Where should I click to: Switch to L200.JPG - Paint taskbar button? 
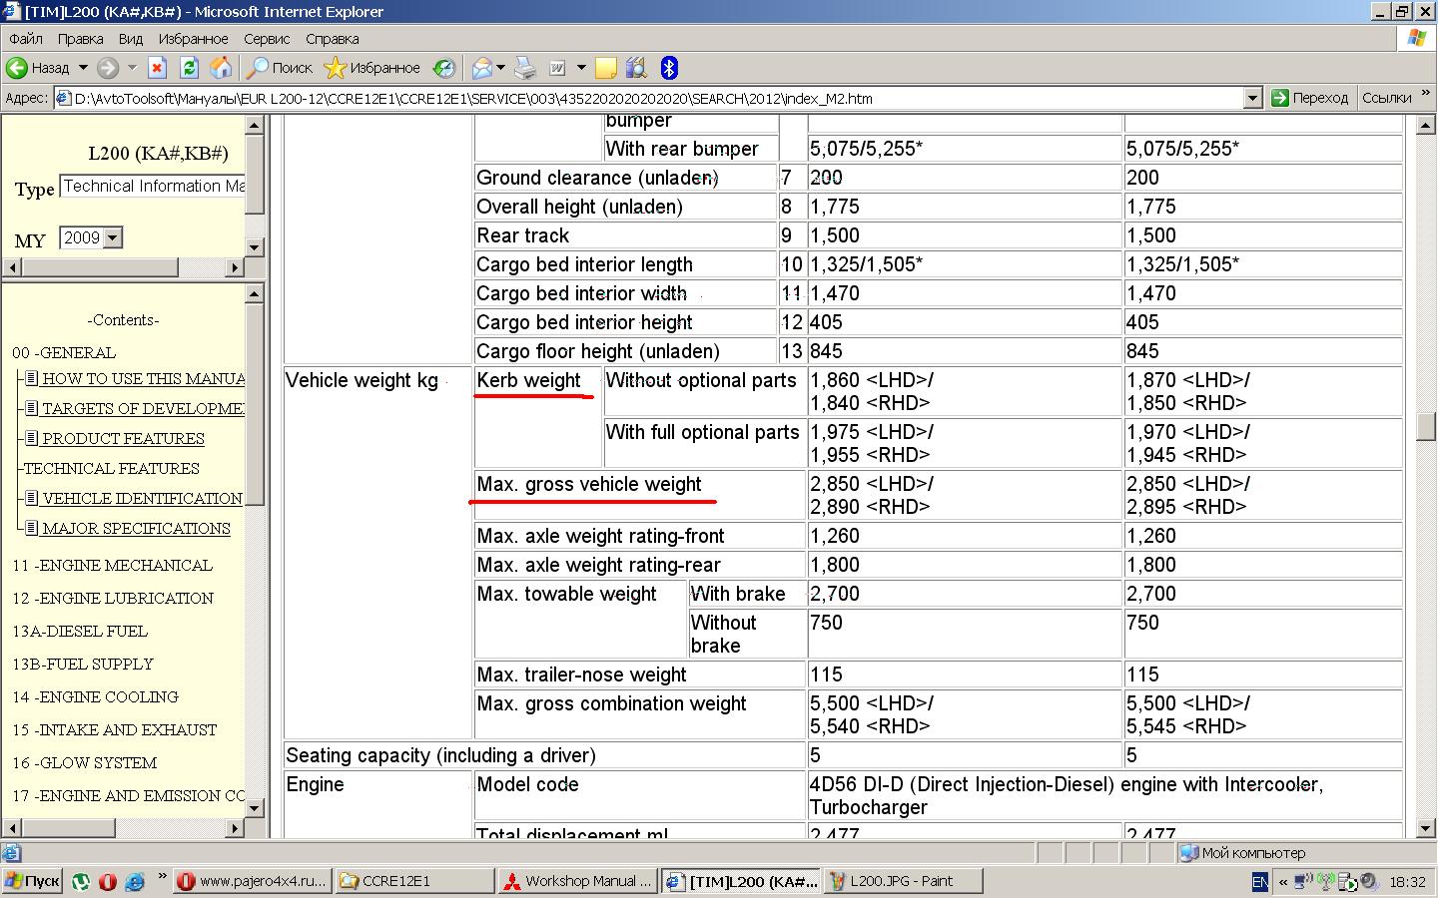903,881
